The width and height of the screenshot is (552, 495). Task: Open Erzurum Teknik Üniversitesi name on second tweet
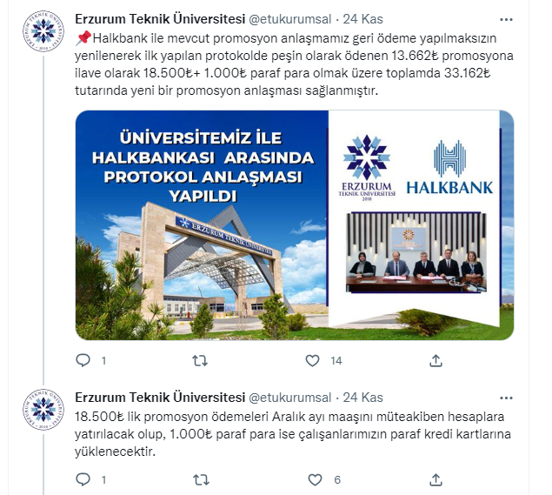(160, 398)
